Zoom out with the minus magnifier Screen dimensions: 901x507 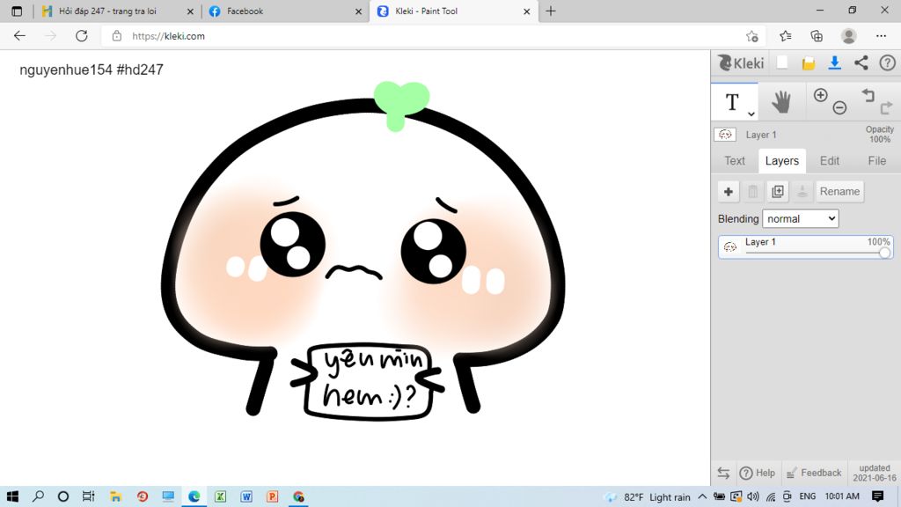(839, 107)
